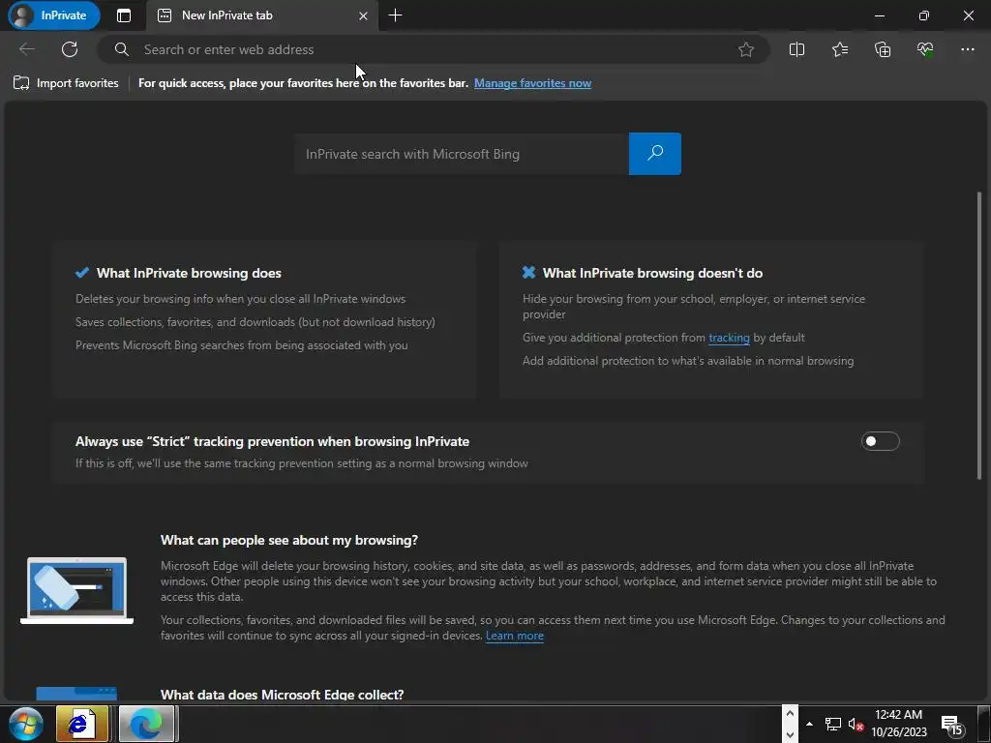Click 'Add additional protection' line
Screen dimensions: 991x743
pyautogui.click(x=688, y=361)
